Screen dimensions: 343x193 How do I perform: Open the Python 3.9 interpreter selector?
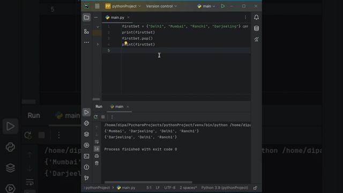(x=225, y=188)
